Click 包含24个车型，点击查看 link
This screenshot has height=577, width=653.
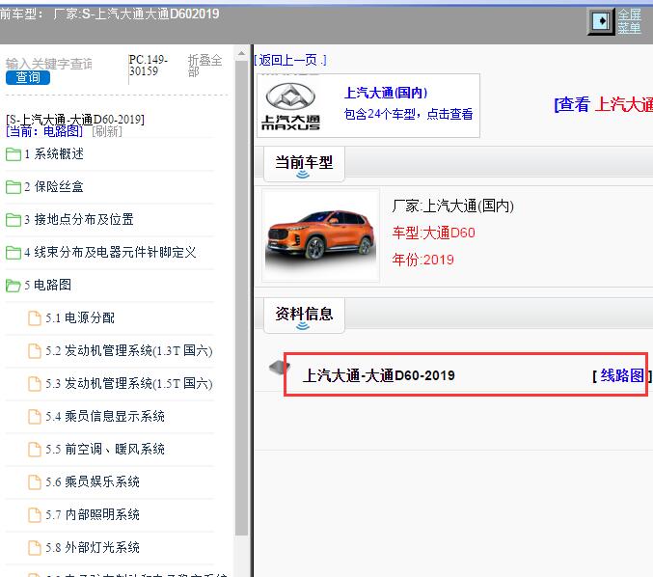tap(409, 114)
